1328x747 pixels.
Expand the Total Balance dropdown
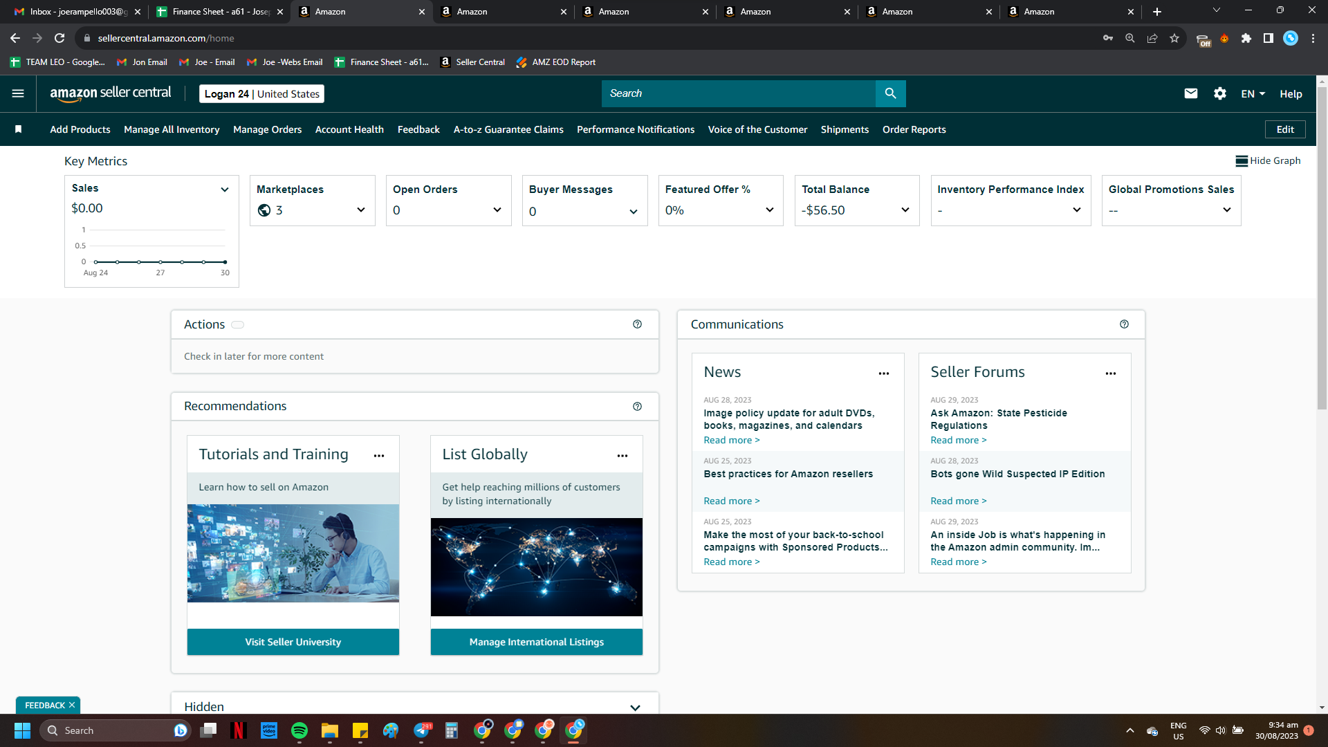pyautogui.click(x=905, y=210)
